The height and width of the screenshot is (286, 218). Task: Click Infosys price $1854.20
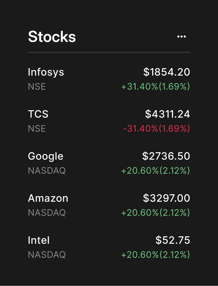(167, 72)
